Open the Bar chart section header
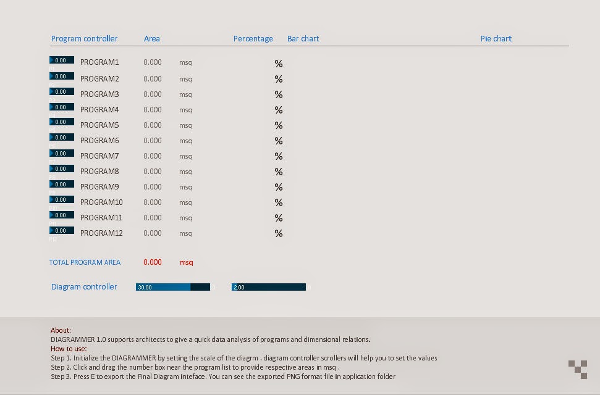The width and height of the screenshot is (600, 395). [303, 38]
